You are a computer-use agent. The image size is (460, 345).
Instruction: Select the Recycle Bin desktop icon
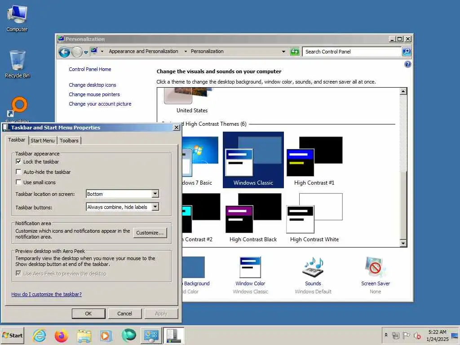click(x=18, y=64)
